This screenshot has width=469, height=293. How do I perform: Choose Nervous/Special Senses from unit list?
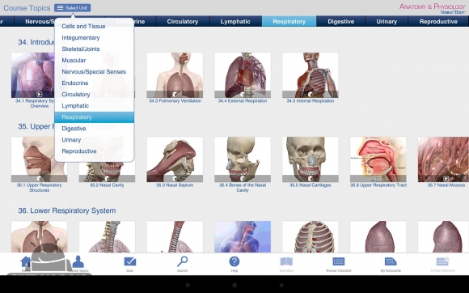tap(94, 72)
